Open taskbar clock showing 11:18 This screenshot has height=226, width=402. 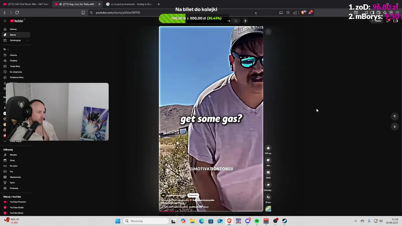tap(392, 221)
